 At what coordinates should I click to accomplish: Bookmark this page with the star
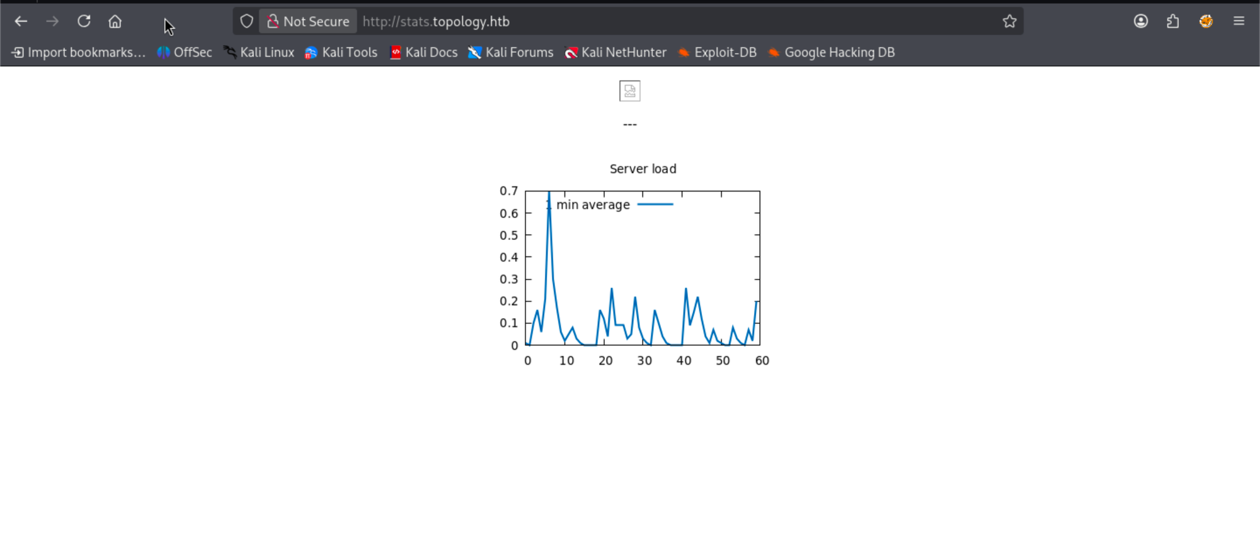pos(1009,21)
